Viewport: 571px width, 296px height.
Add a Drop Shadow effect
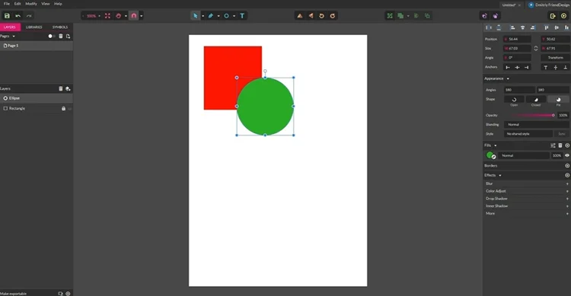567,199
